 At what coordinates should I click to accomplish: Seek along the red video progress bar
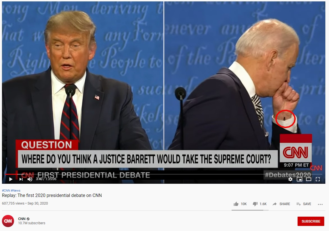coord(164,174)
